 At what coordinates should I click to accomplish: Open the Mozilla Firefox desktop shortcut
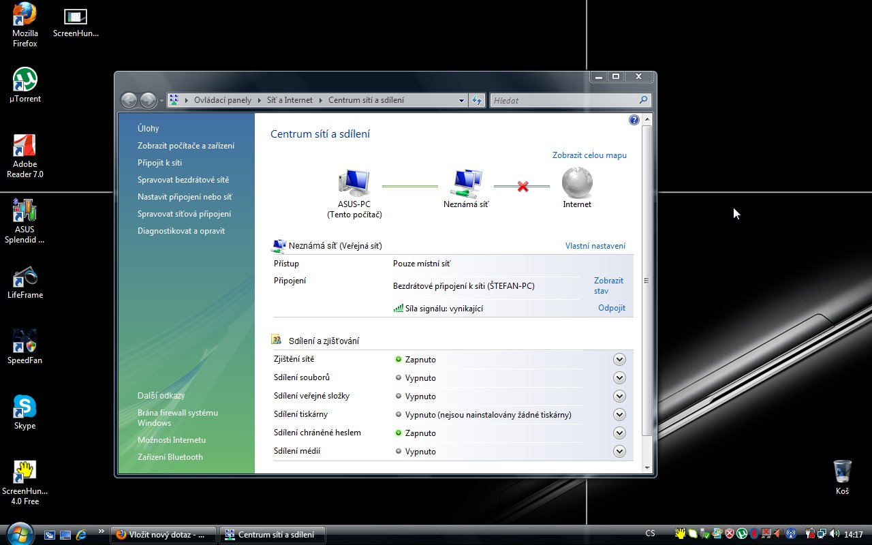coord(25,25)
